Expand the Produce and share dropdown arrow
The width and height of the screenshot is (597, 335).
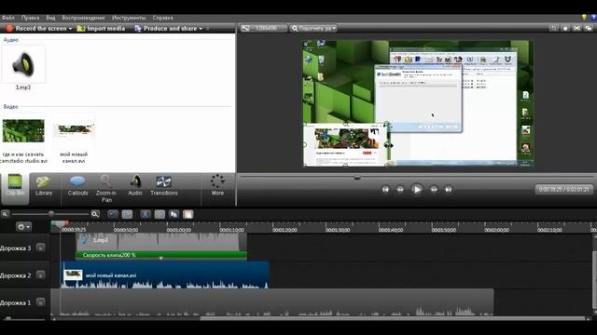(201, 29)
